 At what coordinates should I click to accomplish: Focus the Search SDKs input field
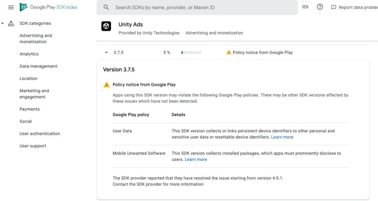[197, 7]
